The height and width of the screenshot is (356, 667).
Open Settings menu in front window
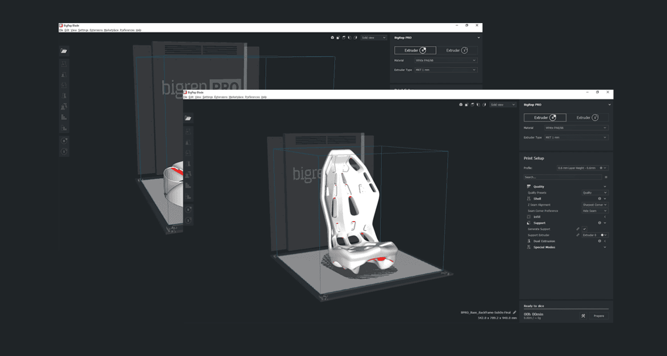[x=208, y=97]
